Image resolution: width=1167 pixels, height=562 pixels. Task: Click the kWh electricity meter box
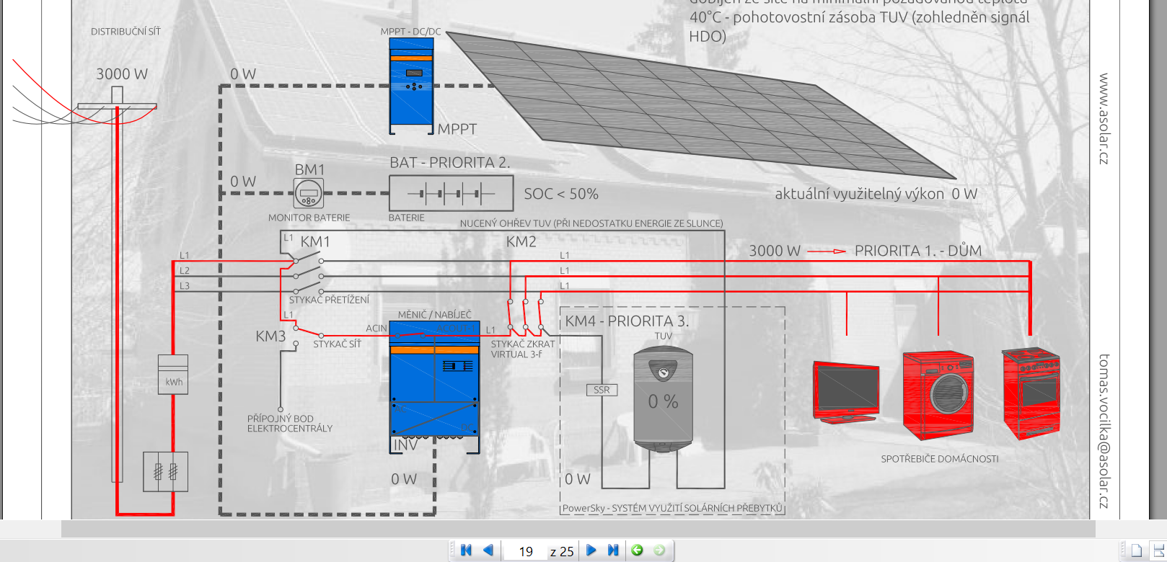pyautogui.click(x=173, y=375)
